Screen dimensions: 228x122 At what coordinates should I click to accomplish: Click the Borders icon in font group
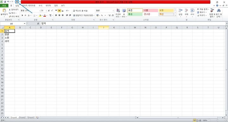coord(34,15)
